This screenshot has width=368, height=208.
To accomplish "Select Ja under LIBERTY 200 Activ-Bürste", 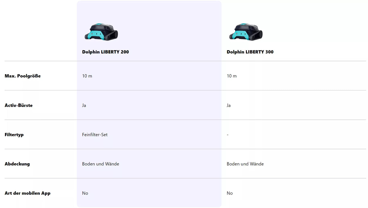I will pyautogui.click(x=84, y=105).
